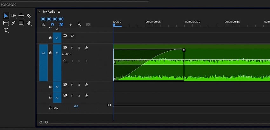Solo audio track A1

pyautogui.click(x=79, y=48)
